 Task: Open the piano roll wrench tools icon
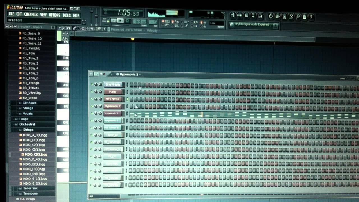click(x=64, y=28)
